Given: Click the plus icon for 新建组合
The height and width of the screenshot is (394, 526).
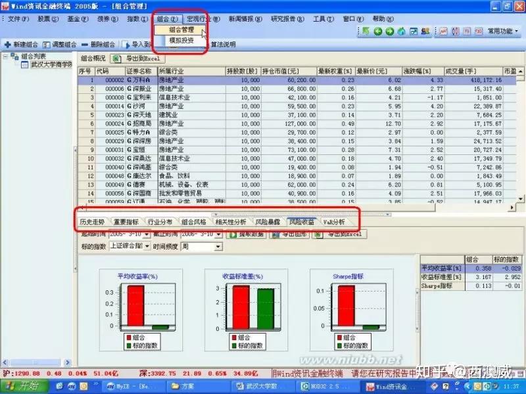Looking at the screenshot, I should click(8, 44).
